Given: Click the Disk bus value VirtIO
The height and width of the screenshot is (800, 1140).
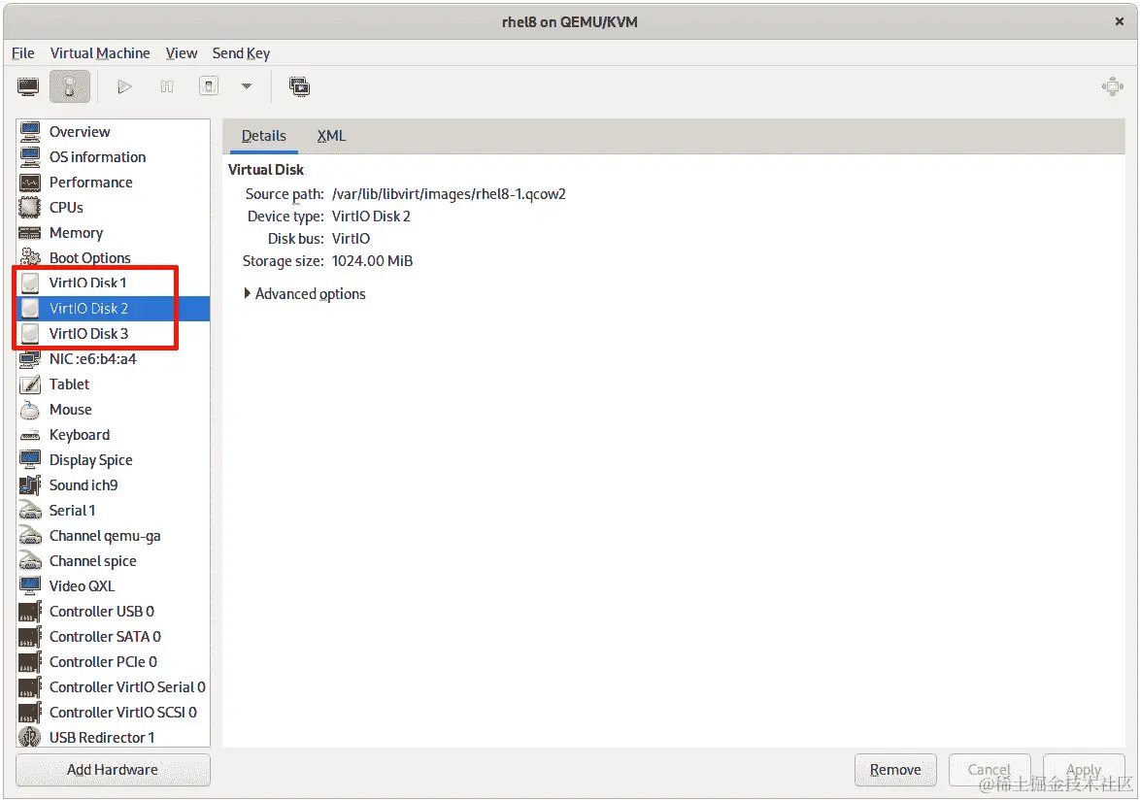Looking at the screenshot, I should [352, 238].
